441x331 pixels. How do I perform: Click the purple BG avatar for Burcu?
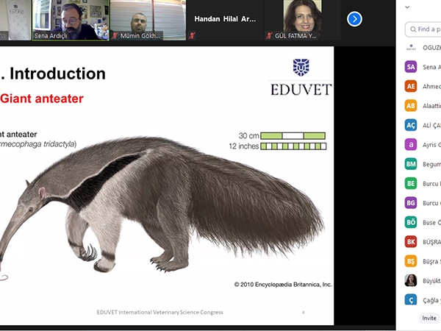point(411,203)
